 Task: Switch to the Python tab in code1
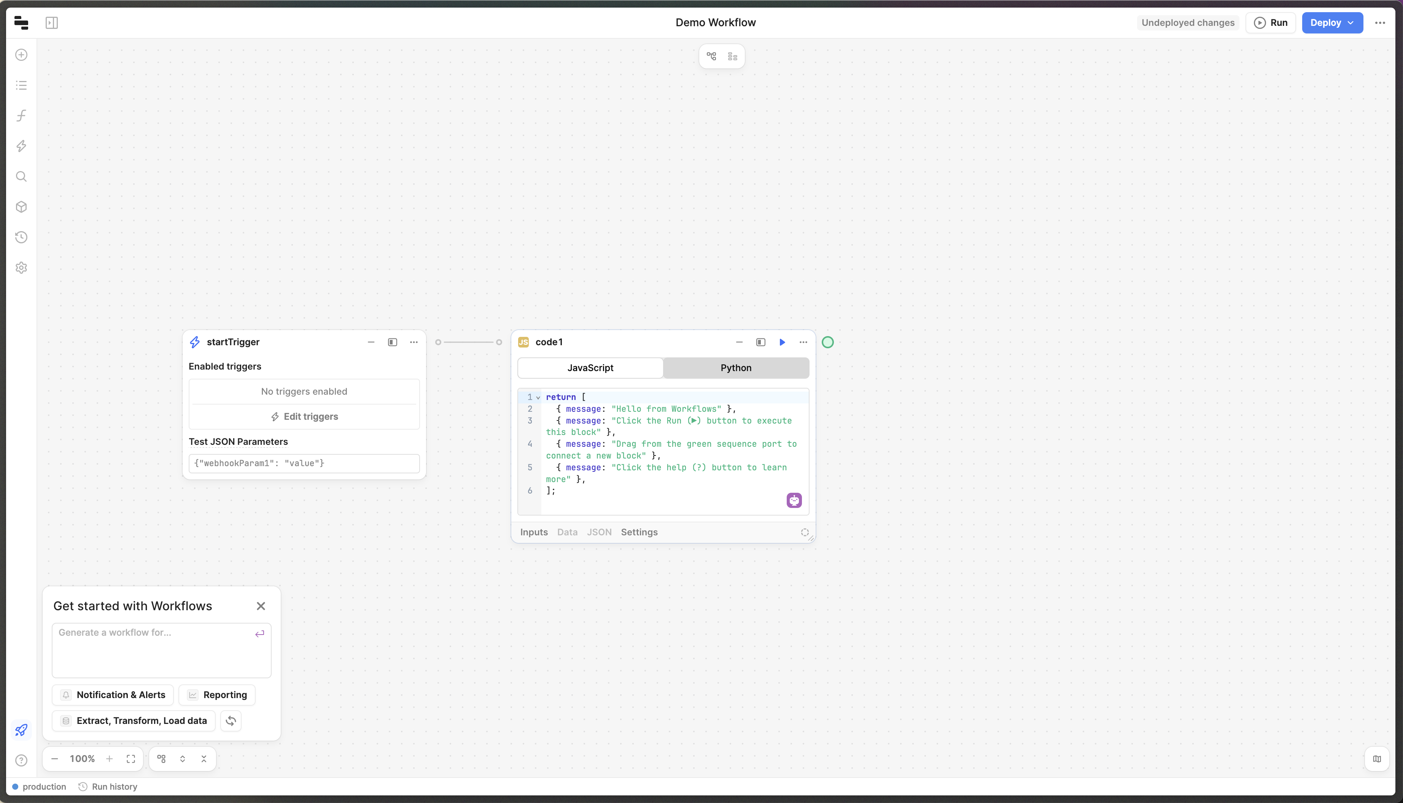point(736,368)
